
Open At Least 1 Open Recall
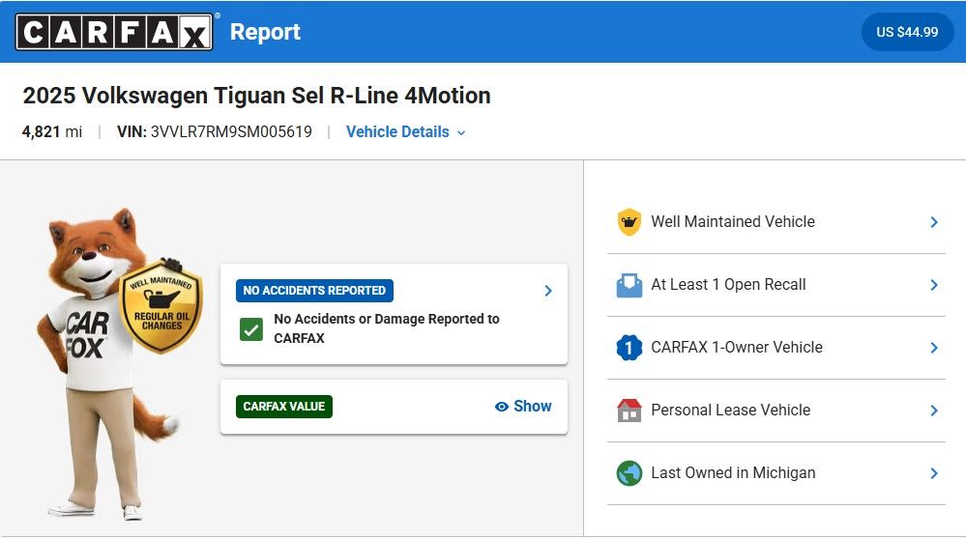point(776,285)
